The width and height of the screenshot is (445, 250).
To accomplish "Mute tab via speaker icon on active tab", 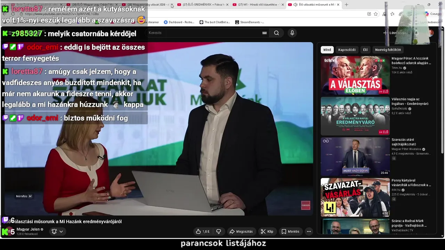I will 295,5.
